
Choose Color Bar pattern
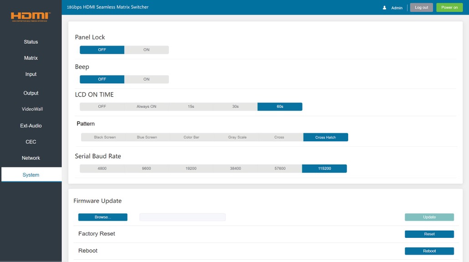[x=191, y=137]
